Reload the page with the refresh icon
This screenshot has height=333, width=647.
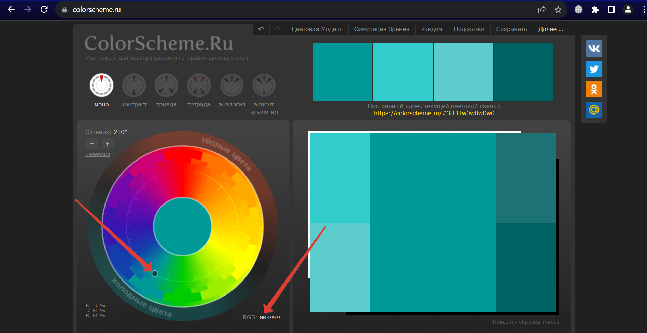(x=44, y=10)
